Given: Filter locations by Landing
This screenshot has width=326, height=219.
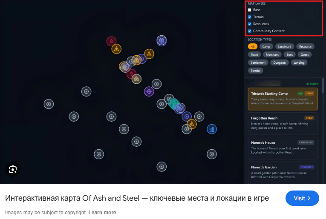Looking at the screenshot, I should pos(299,63).
